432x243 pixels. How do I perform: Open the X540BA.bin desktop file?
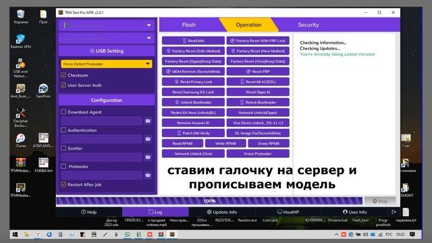coord(43,165)
